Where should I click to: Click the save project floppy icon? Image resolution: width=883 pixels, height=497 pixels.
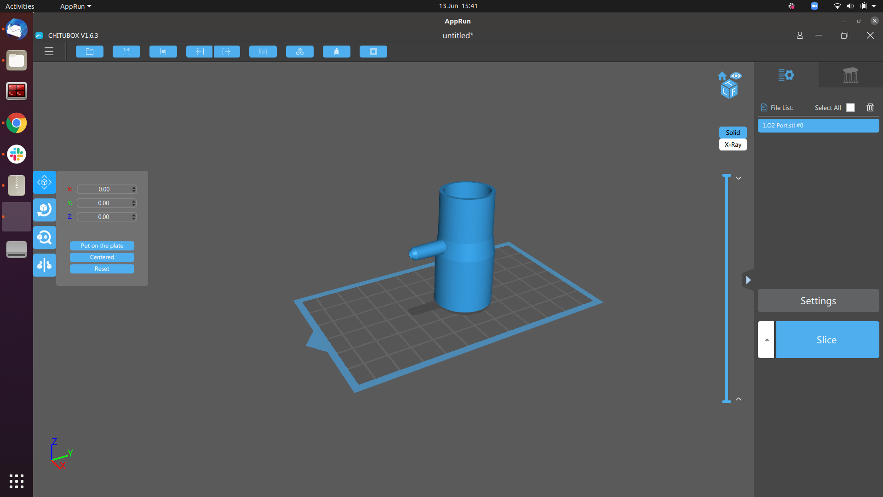click(126, 52)
